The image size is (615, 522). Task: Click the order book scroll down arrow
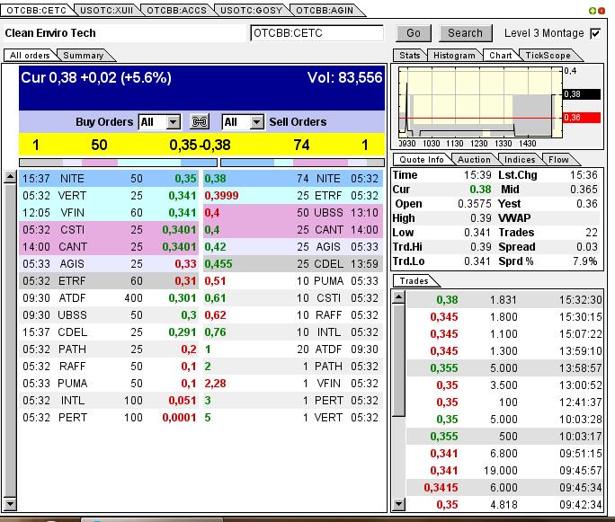coord(10,503)
